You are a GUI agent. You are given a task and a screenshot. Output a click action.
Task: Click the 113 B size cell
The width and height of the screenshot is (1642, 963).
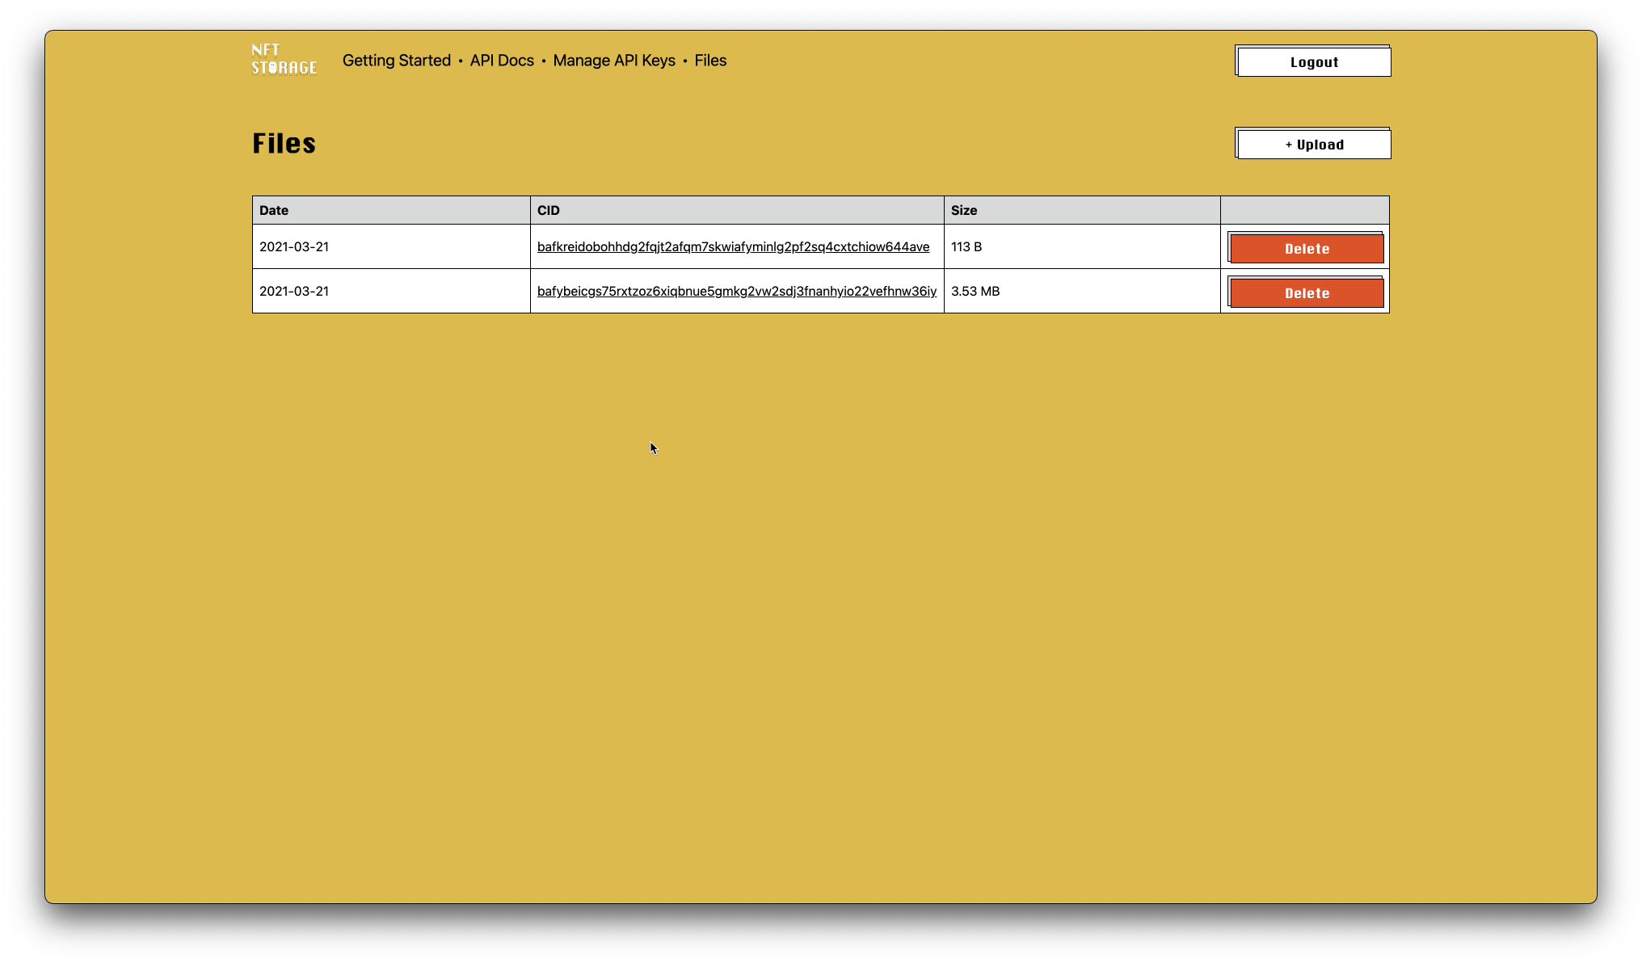pos(1082,246)
